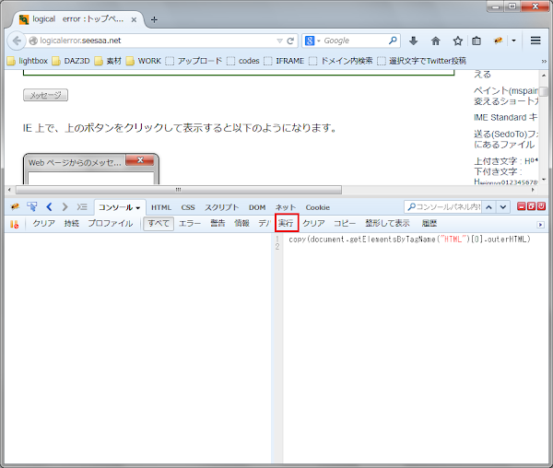Viewport: 553px width, 468px height.
Task: Switch to the DOM panel tab
Action: pos(257,207)
